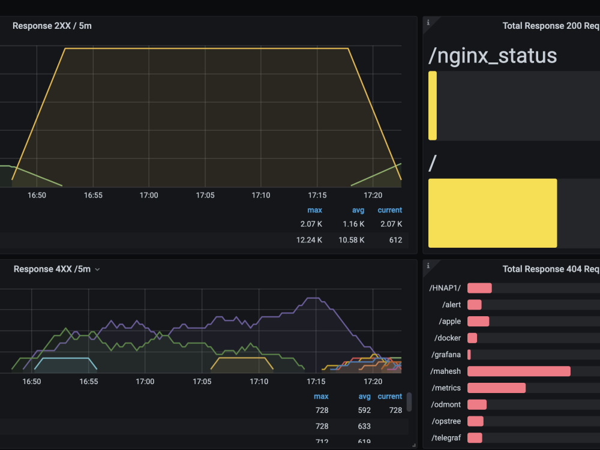Click the /HNAP1/ red bar
Screen dimensions: 600x450
479,288
